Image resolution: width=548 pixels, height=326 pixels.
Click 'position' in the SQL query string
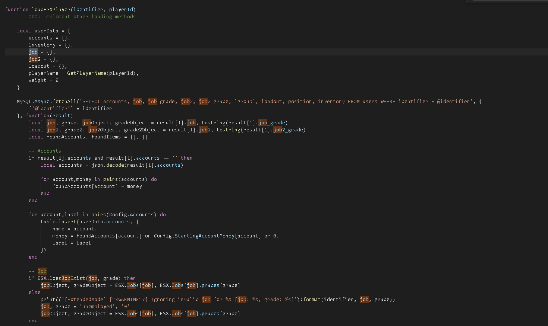(300, 101)
